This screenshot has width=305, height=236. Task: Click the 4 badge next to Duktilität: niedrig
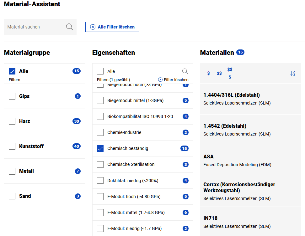point(185,181)
